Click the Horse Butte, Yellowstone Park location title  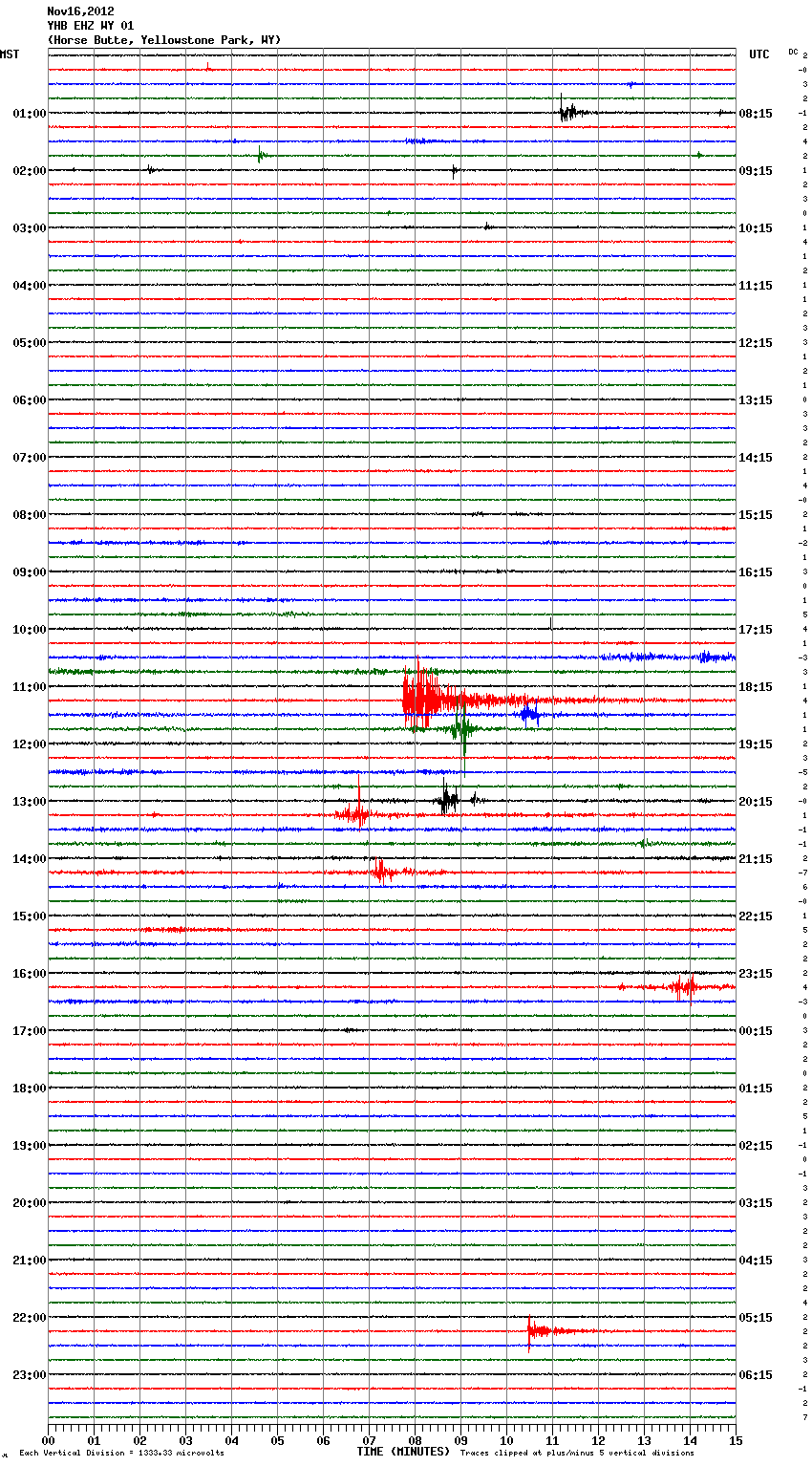point(164,40)
